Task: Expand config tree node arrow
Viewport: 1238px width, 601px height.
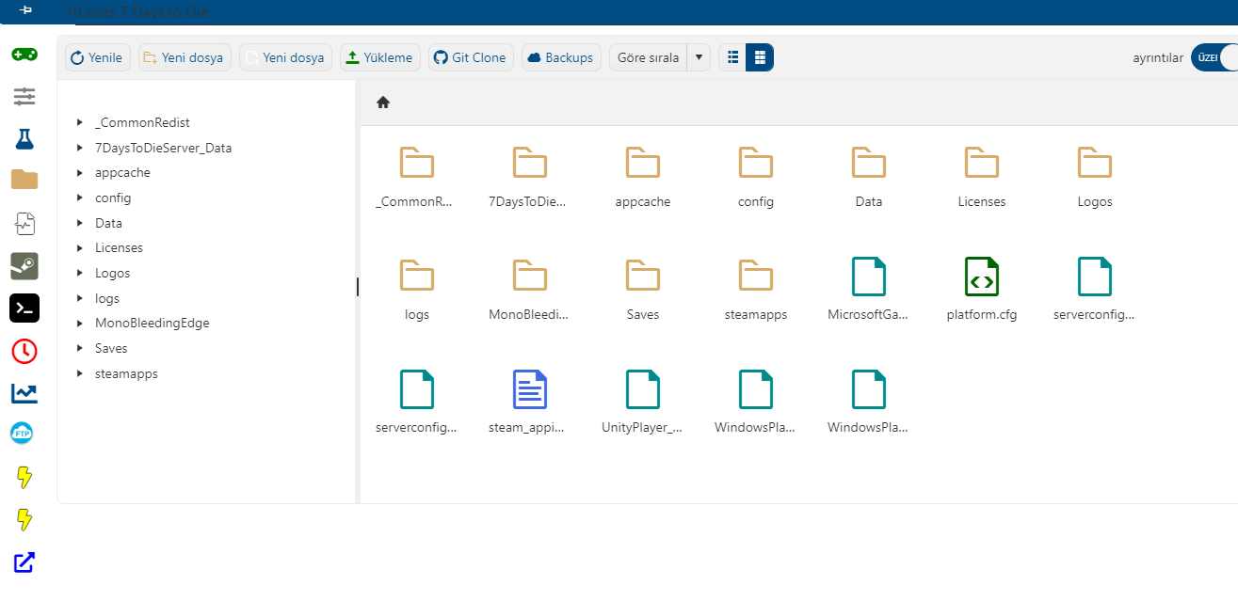Action: click(80, 198)
